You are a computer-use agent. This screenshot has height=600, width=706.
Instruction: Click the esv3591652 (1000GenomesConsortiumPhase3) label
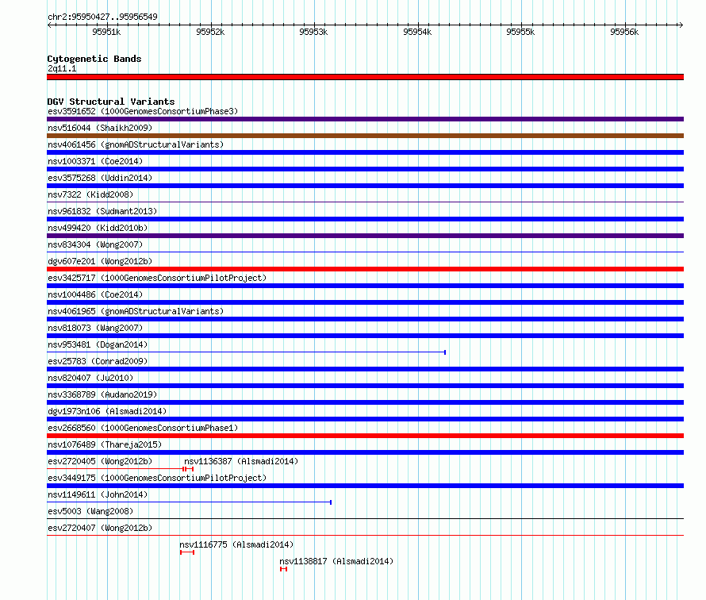[143, 111]
